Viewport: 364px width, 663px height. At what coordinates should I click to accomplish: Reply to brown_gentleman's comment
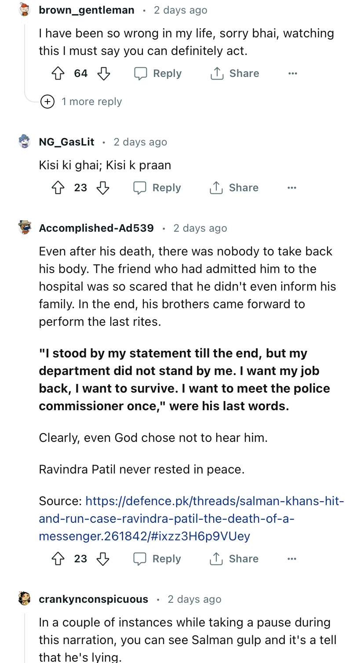tap(158, 73)
